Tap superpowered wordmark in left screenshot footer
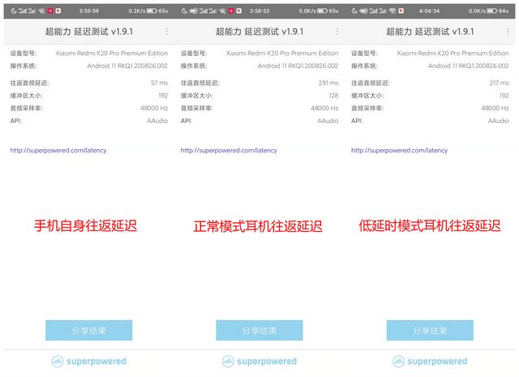This screenshot has width=519, height=377. [97, 361]
